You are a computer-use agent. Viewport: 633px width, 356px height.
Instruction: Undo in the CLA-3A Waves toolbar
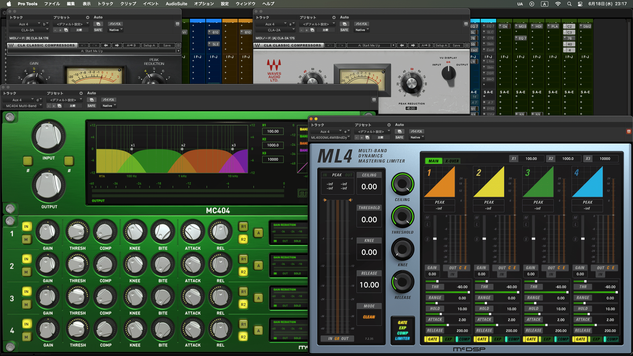click(83, 45)
